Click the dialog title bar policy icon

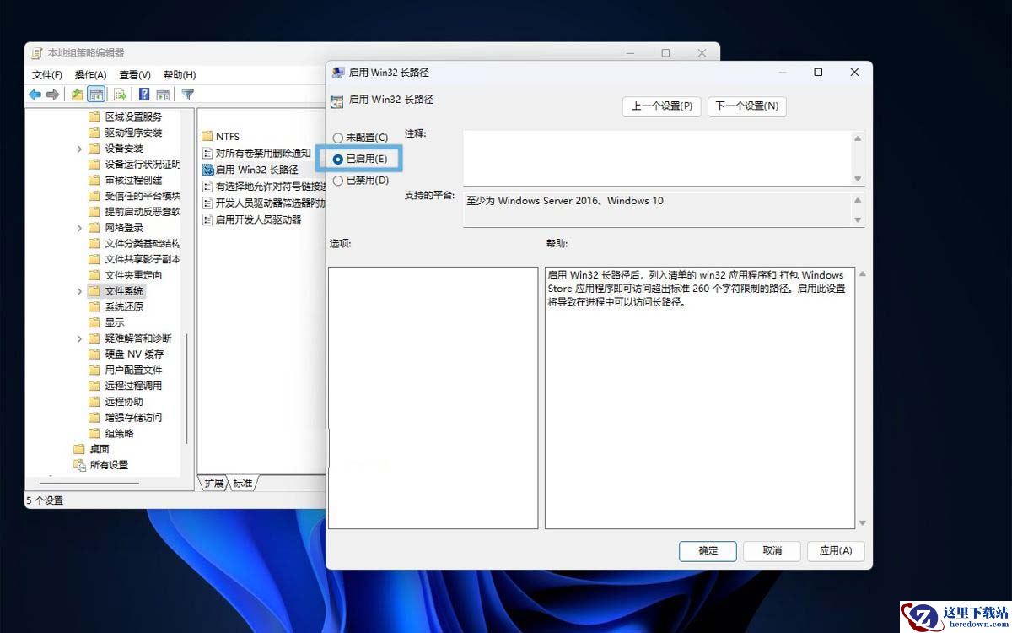(339, 73)
